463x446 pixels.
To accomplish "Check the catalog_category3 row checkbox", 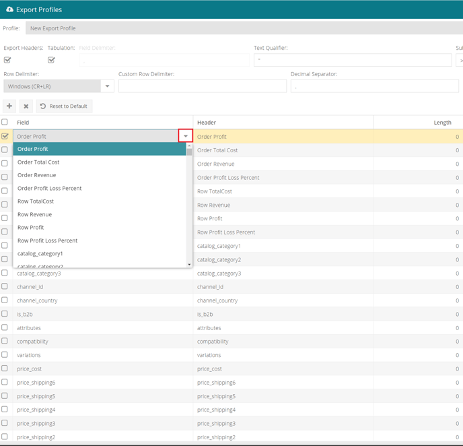I will click(5, 272).
